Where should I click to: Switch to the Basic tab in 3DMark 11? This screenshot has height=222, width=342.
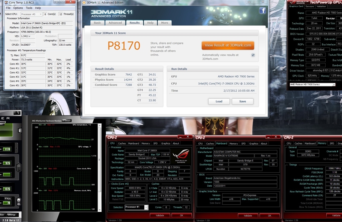(97, 23)
